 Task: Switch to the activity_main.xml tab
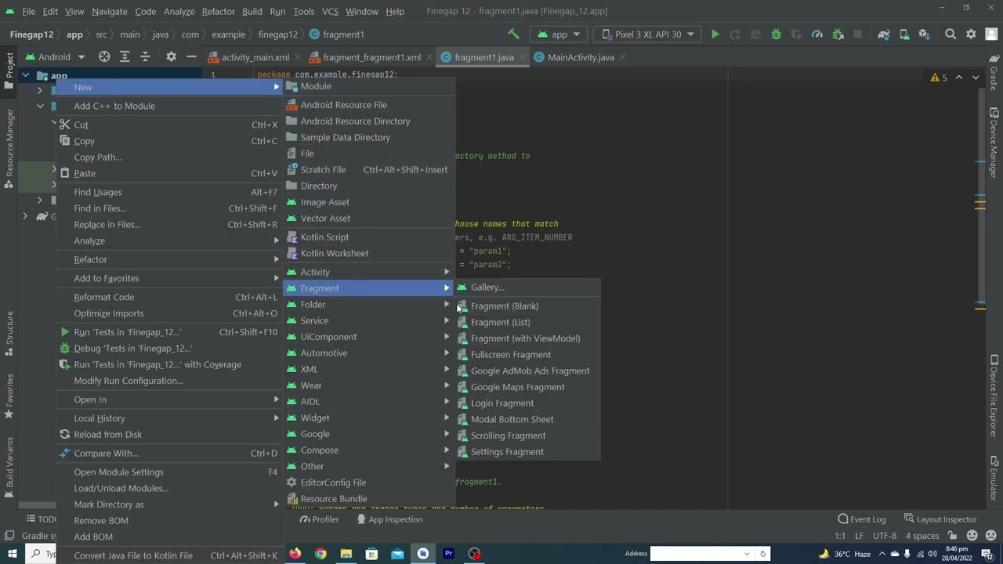tap(255, 57)
